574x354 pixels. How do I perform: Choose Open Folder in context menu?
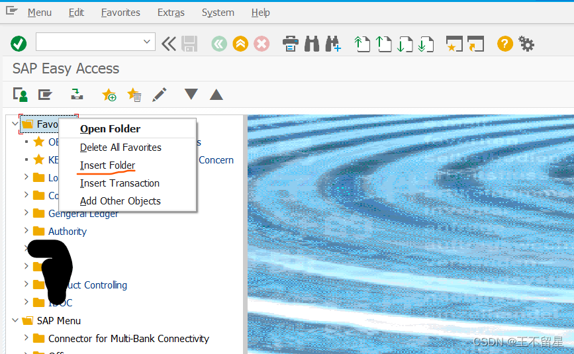tap(127, 129)
